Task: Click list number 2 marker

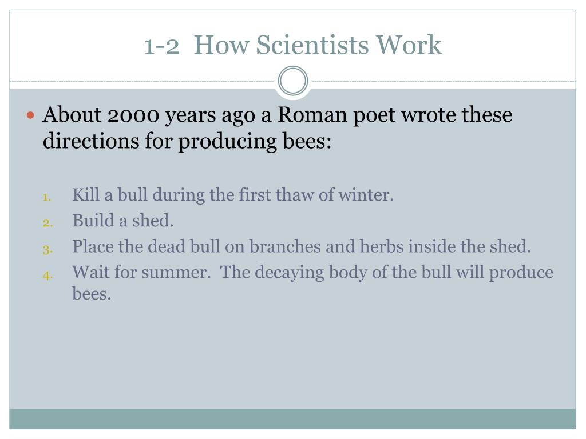Action: 47,223
